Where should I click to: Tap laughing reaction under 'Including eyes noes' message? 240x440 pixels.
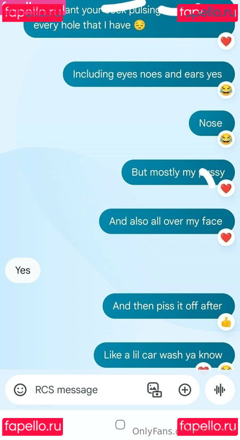pyautogui.click(x=226, y=90)
